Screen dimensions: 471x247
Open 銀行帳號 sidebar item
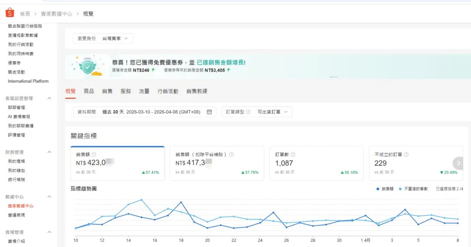[x=17, y=180]
